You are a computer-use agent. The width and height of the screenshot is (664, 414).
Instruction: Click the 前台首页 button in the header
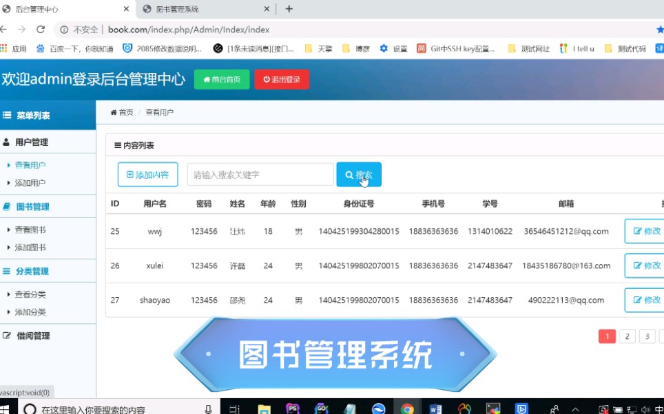point(221,79)
